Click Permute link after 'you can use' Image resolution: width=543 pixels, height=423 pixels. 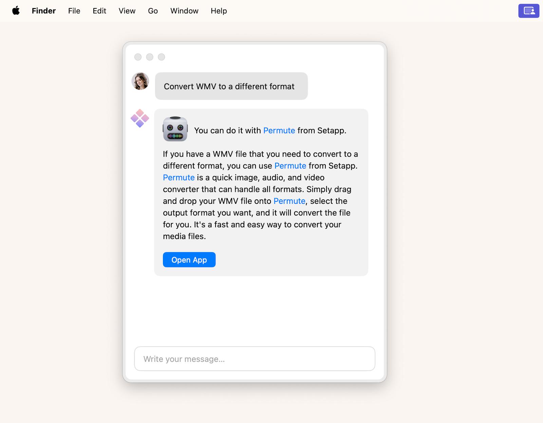[290, 166]
